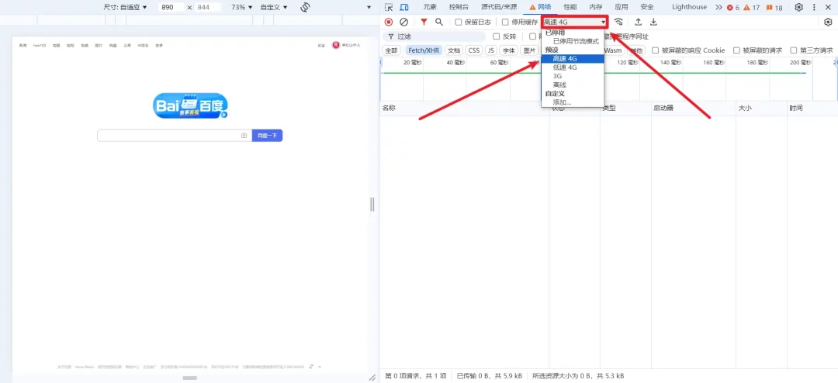Filter requests by 字体
Image resolution: width=838 pixels, height=383 pixels.
pyautogui.click(x=509, y=50)
